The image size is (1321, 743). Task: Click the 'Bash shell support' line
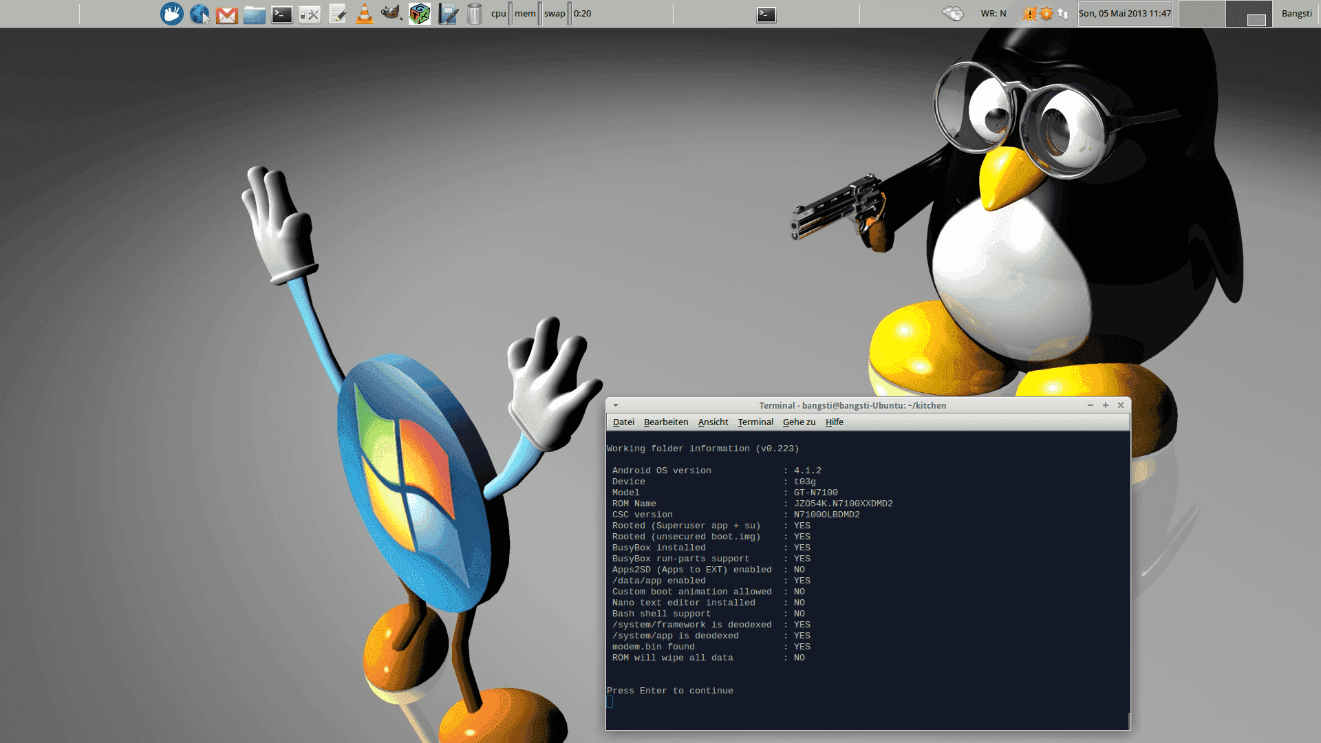point(709,614)
